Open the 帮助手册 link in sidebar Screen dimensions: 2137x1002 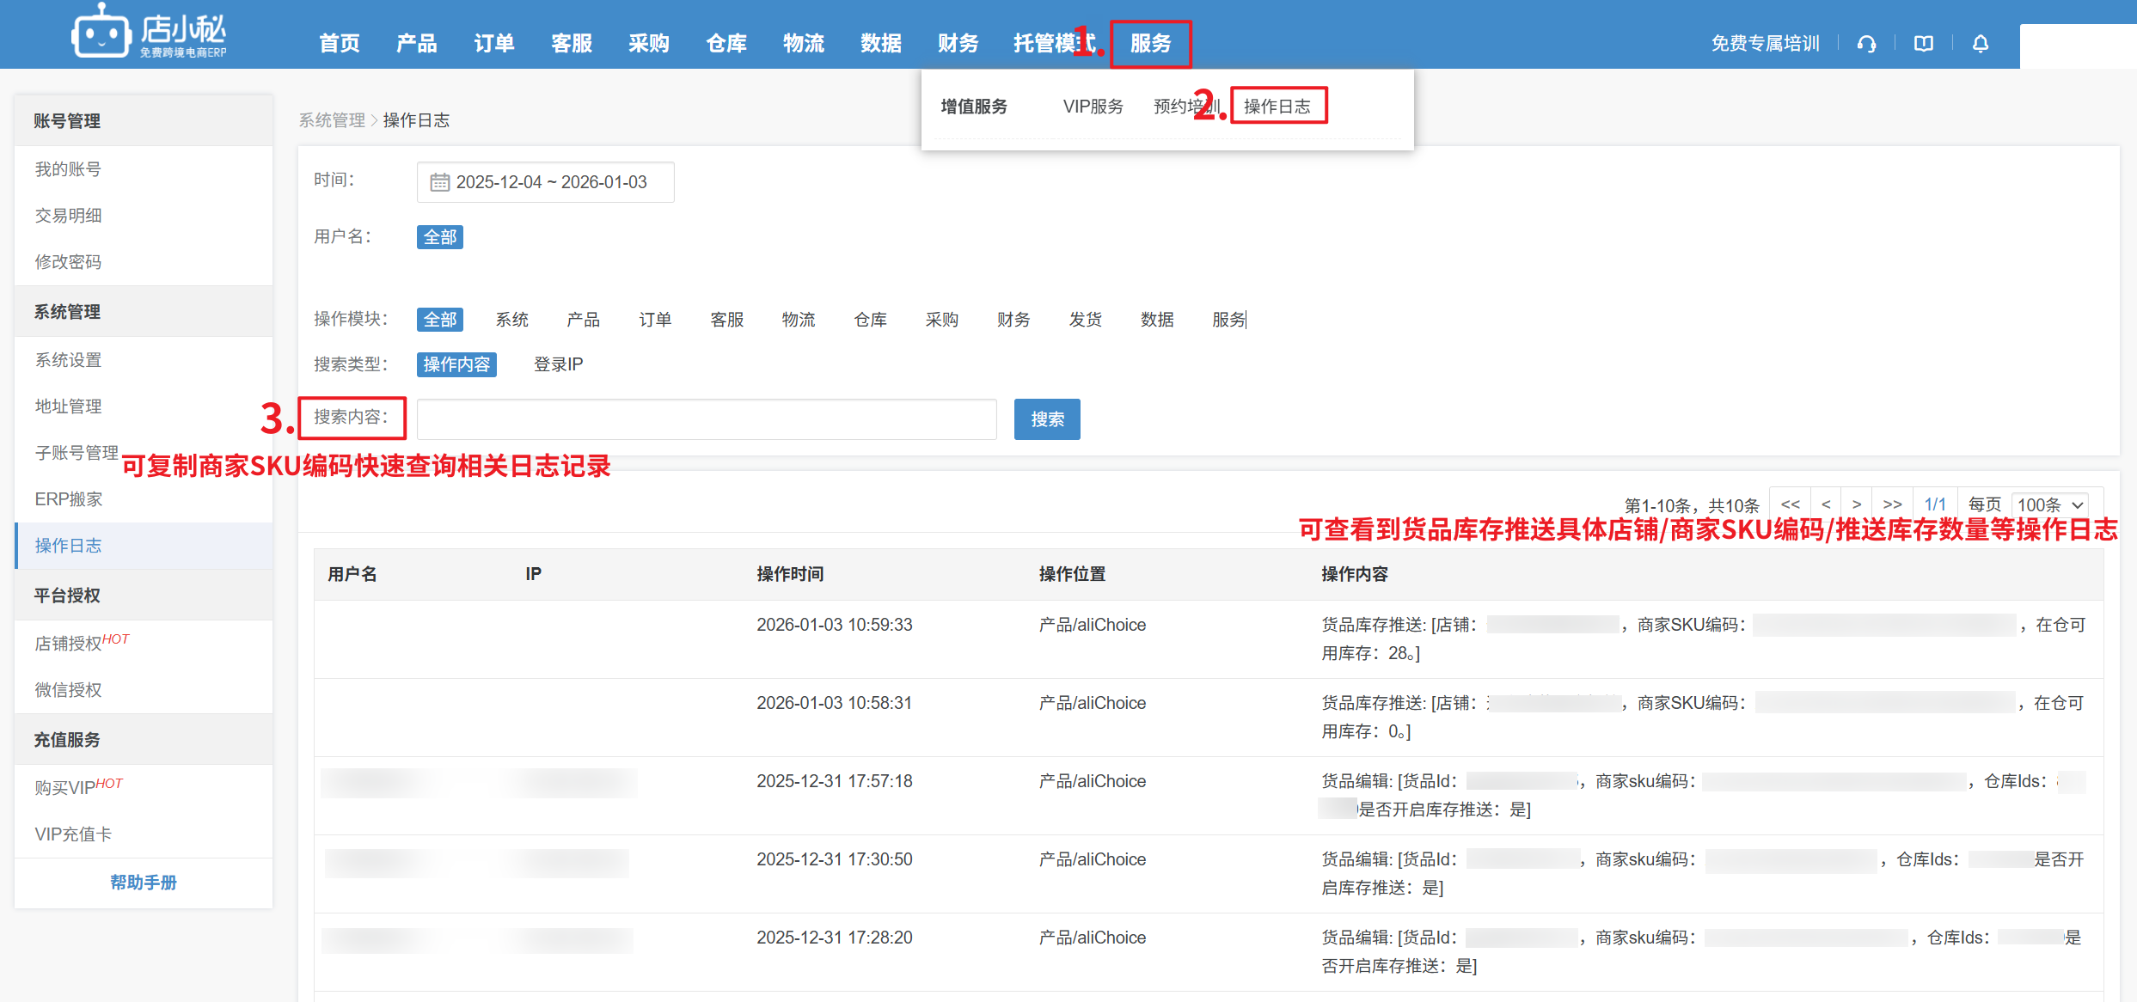[x=143, y=883]
